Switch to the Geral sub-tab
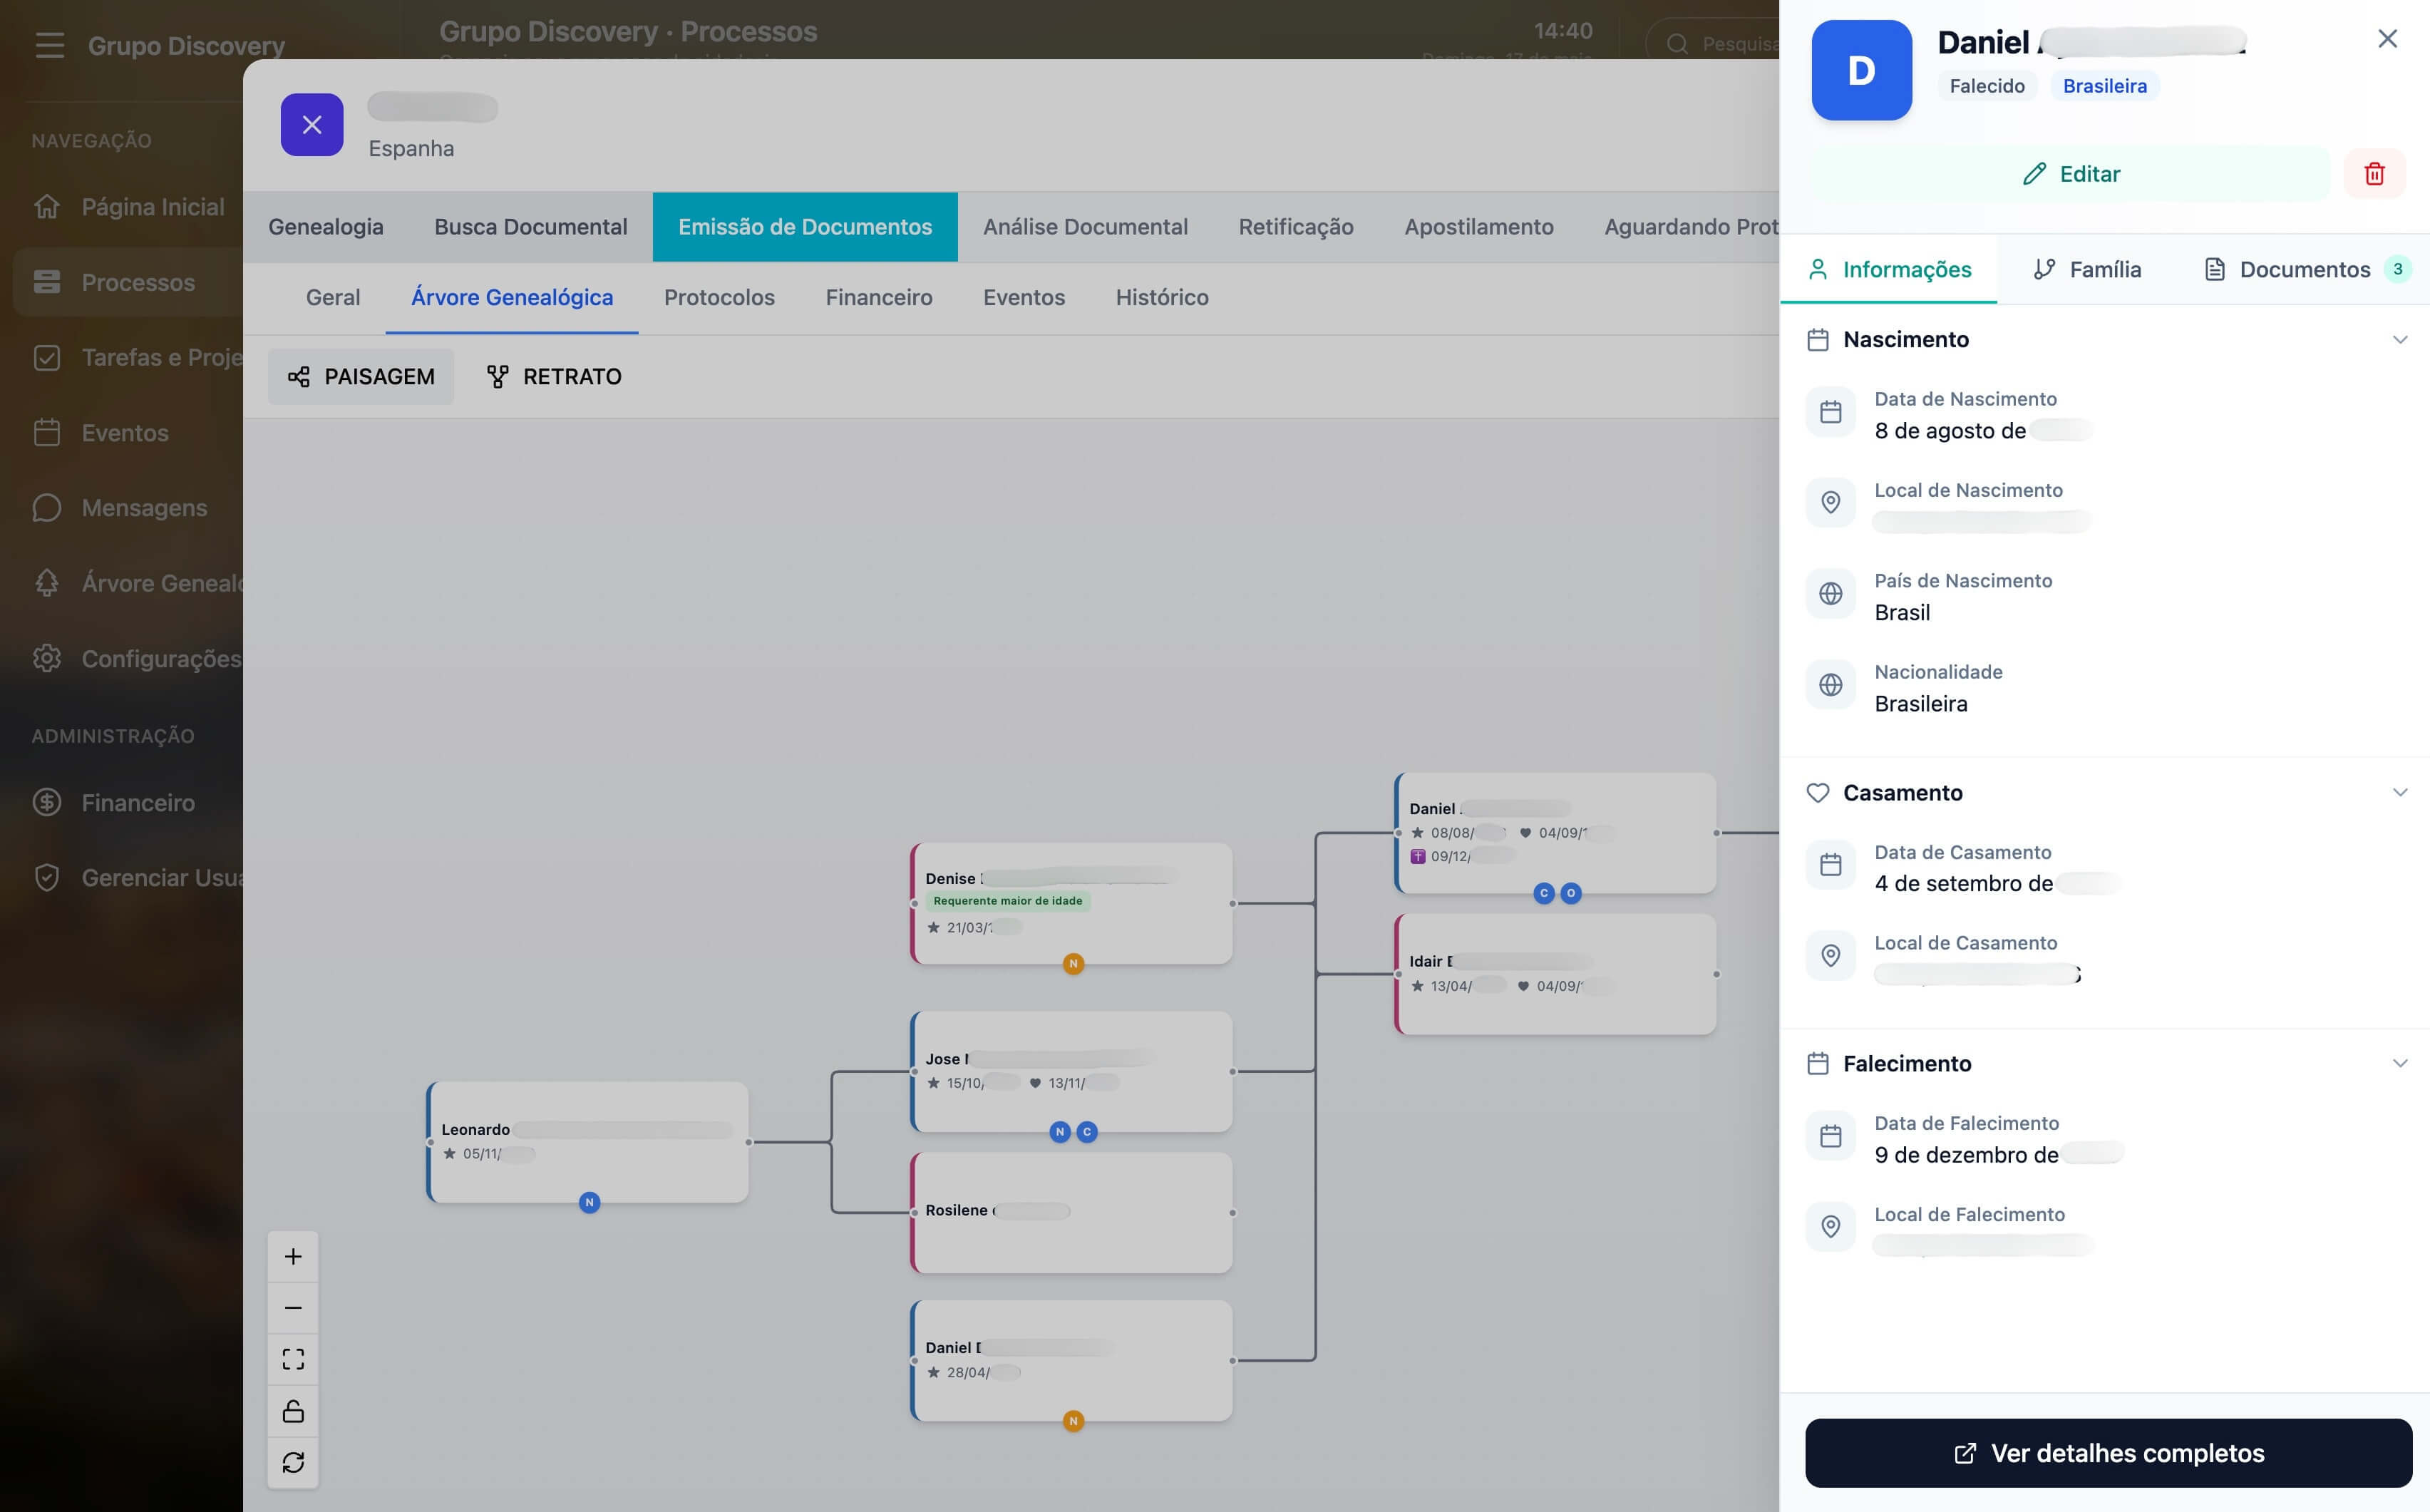 point(333,297)
